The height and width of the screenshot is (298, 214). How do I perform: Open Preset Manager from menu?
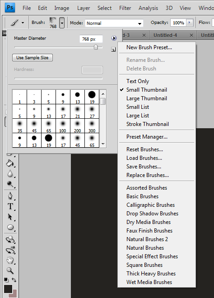tap(157, 137)
